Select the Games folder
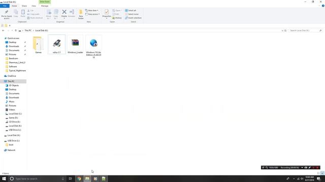This screenshot has width=325, height=182. (x=39, y=45)
